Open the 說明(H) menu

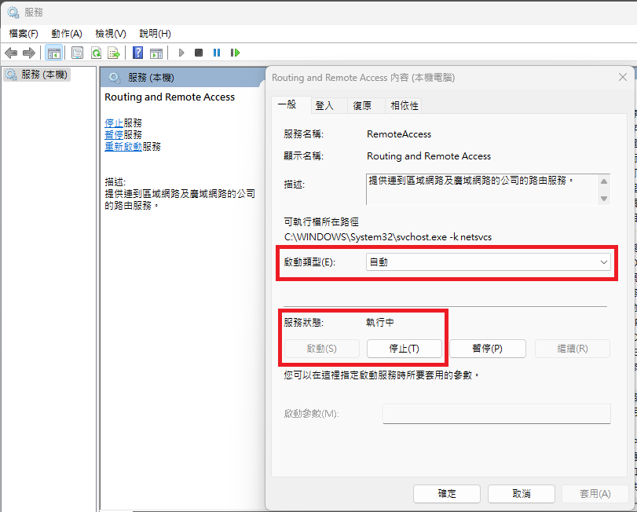pos(155,34)
